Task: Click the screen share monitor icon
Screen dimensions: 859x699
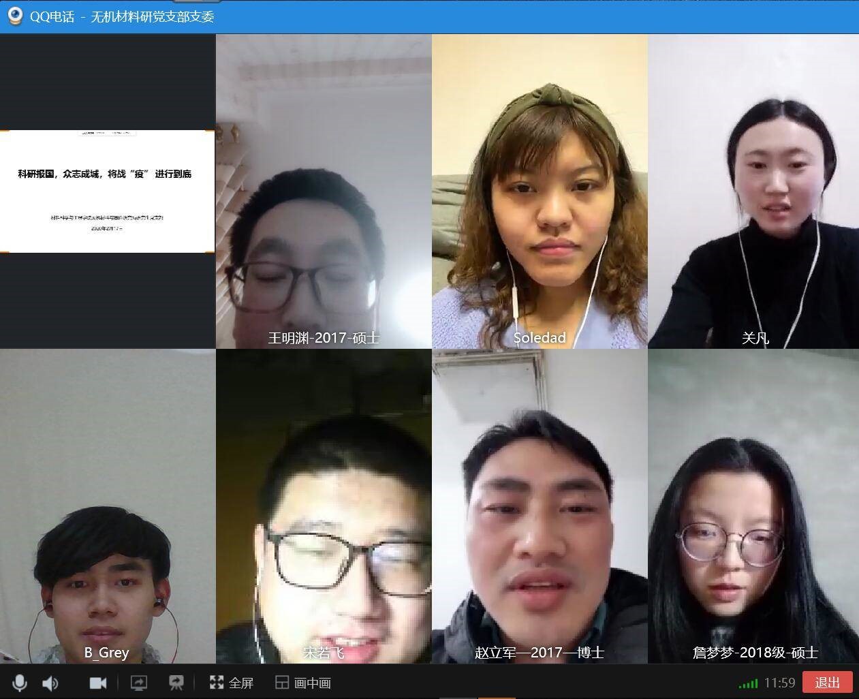Action: (x=139, y=683)
